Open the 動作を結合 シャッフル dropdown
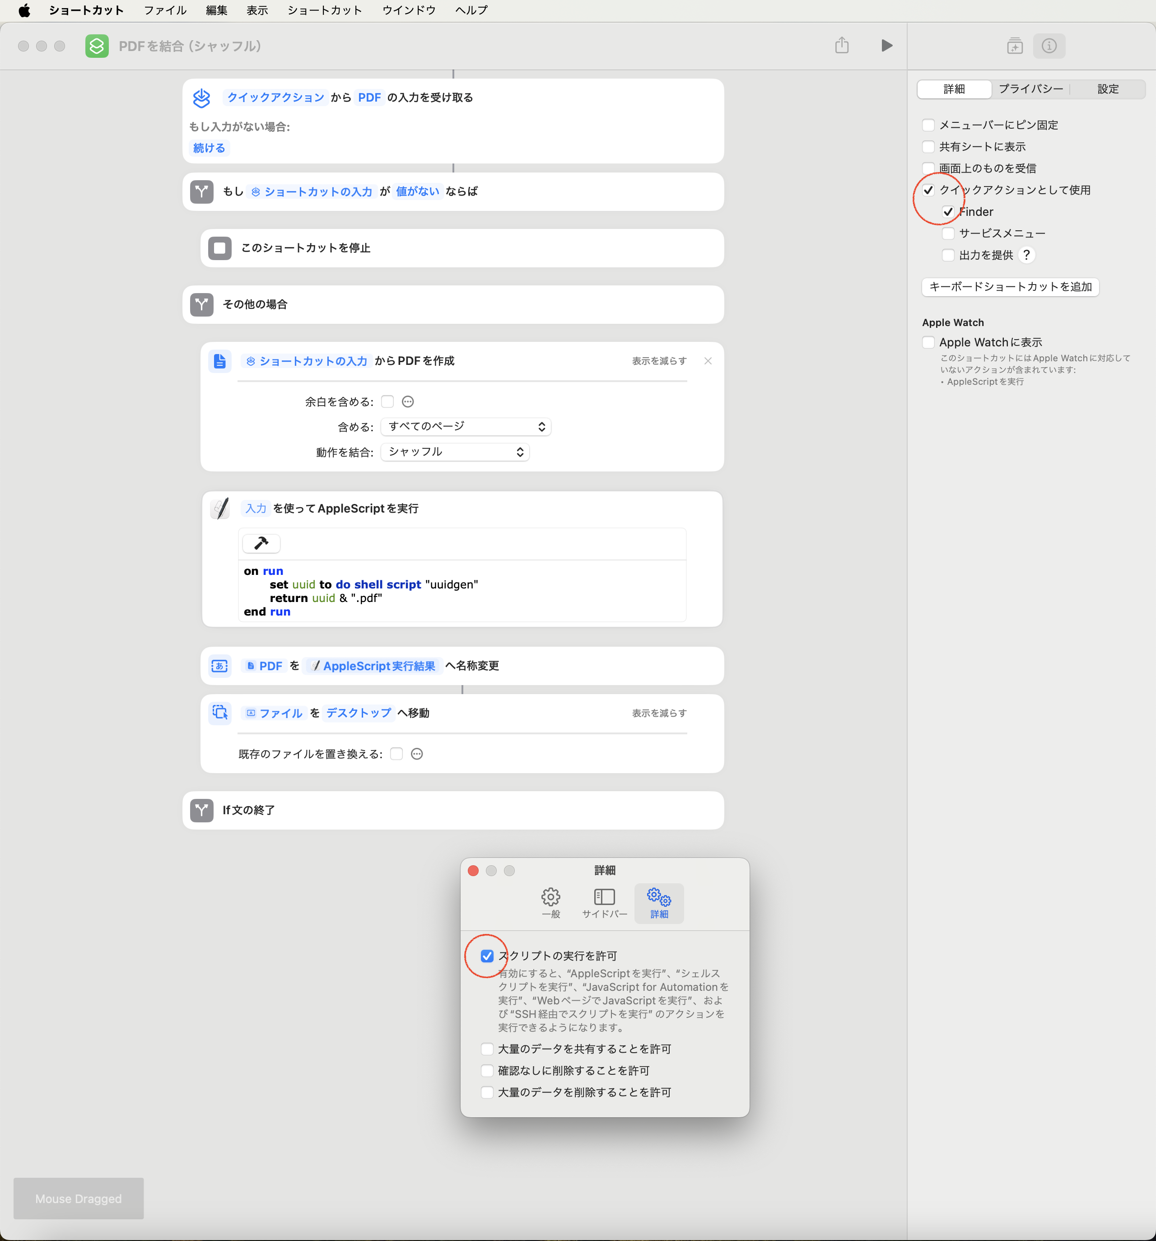1156x1241 pixels. pyautogui.click(x=455, y=452)
